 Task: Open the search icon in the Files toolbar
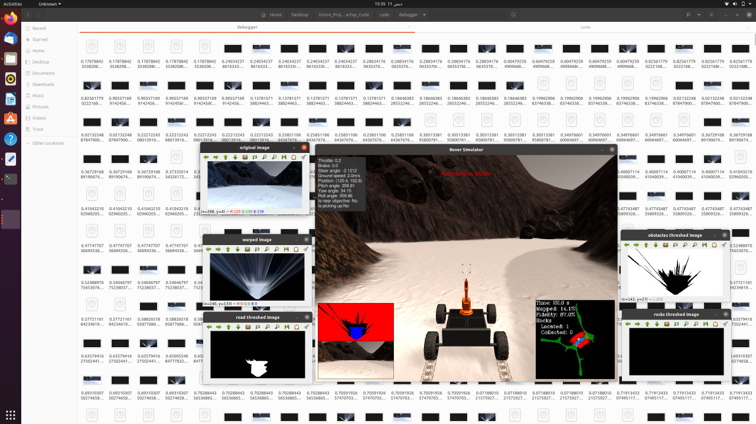click(x=513, y=15)
